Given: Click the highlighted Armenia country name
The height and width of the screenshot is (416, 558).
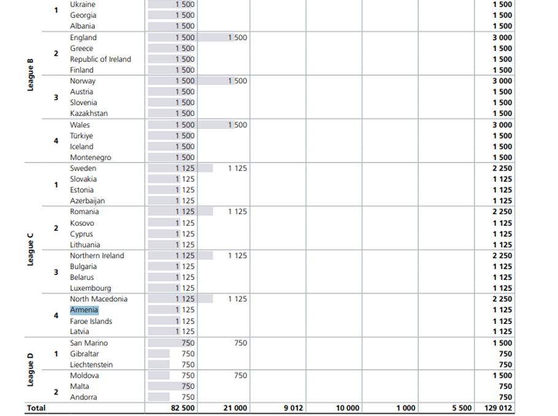Looking at the screenshot, I should tap(84, 310).
